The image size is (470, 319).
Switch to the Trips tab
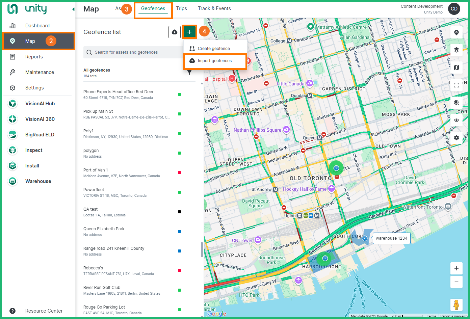pos(181,8)
